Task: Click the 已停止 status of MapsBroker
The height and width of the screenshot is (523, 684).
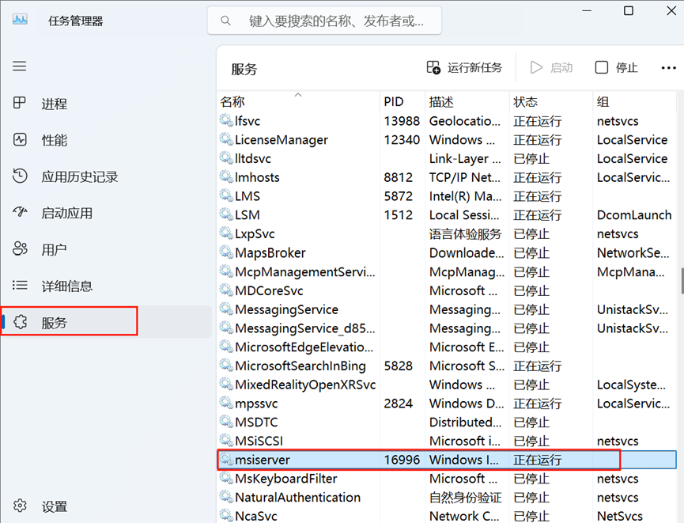Action: (531, 252)
